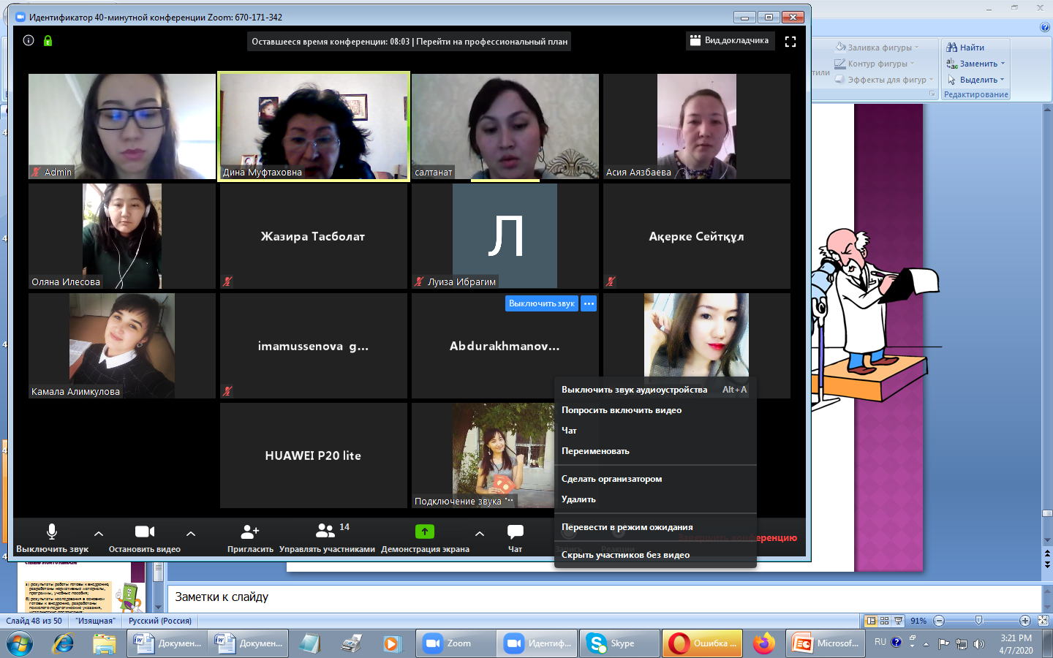1053x658 pixels.
Task: Click the Invite person-plus icon
Action: (250, 531)
